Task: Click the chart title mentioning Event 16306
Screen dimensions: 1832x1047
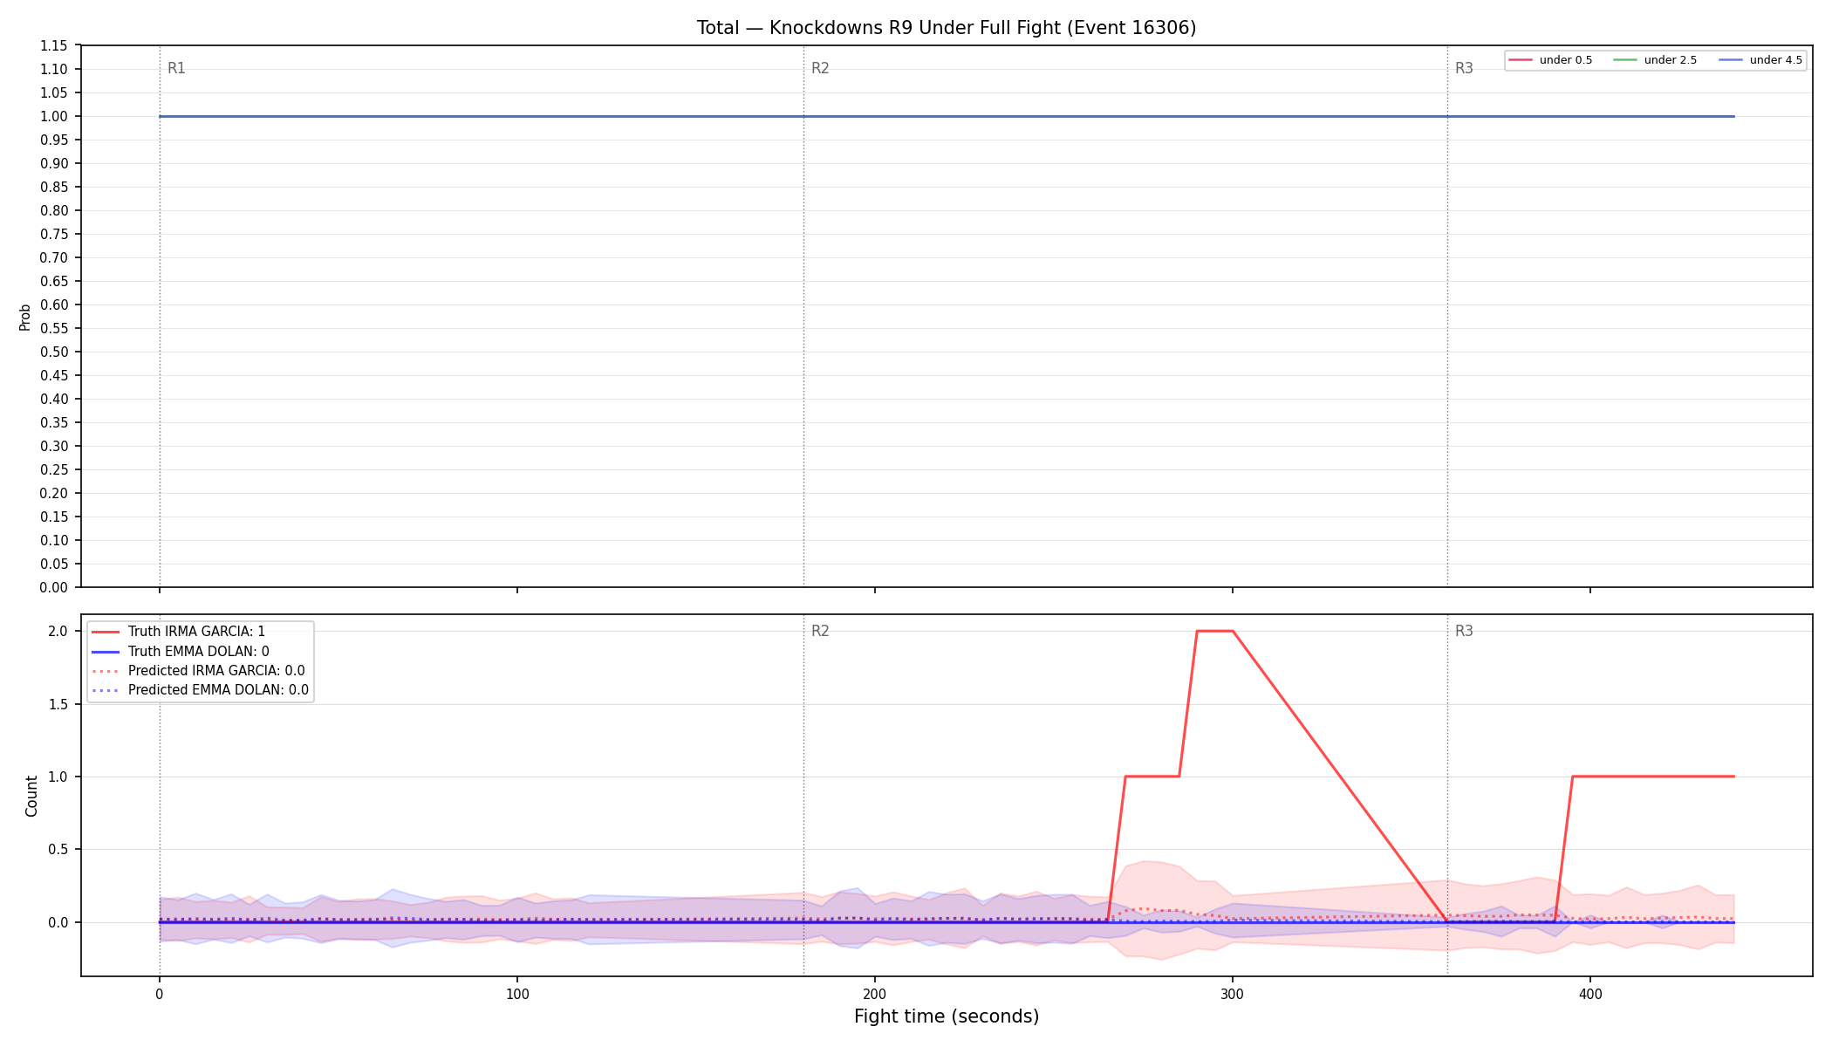Action: pyautogui.click(x=947, y=28)
